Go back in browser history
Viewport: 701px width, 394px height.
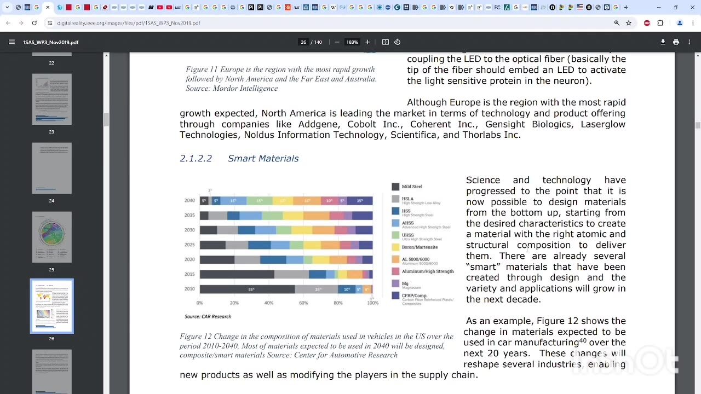point(8,23)
